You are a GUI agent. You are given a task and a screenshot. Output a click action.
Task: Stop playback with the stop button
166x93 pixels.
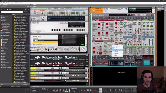(88, 90)
